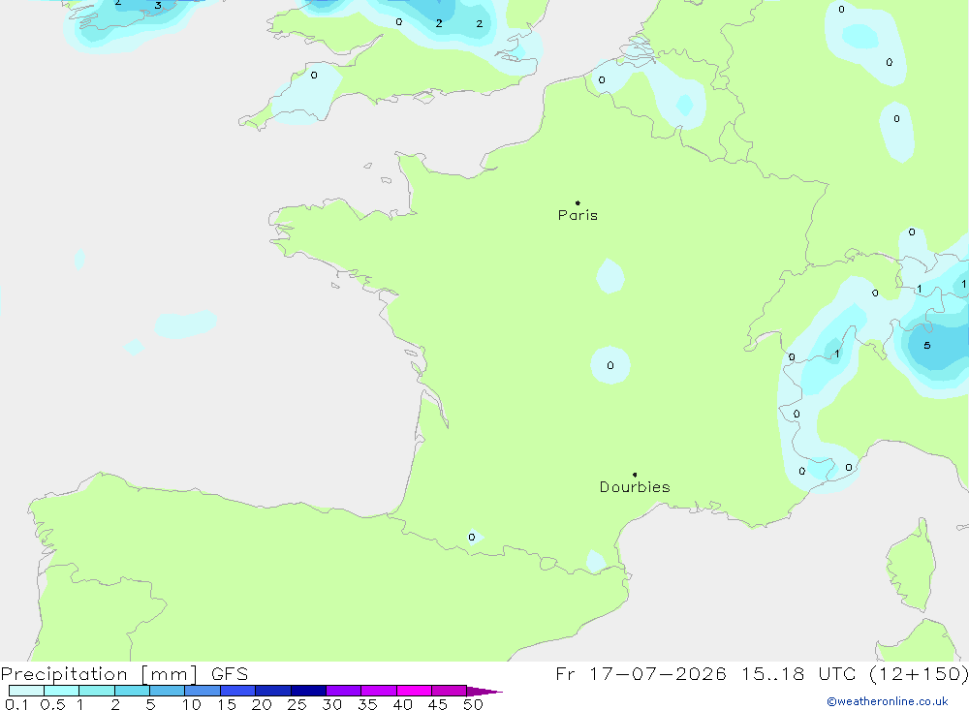
Task: Select legend swatch between 30 and 35
Action: (x=343, y=691)
